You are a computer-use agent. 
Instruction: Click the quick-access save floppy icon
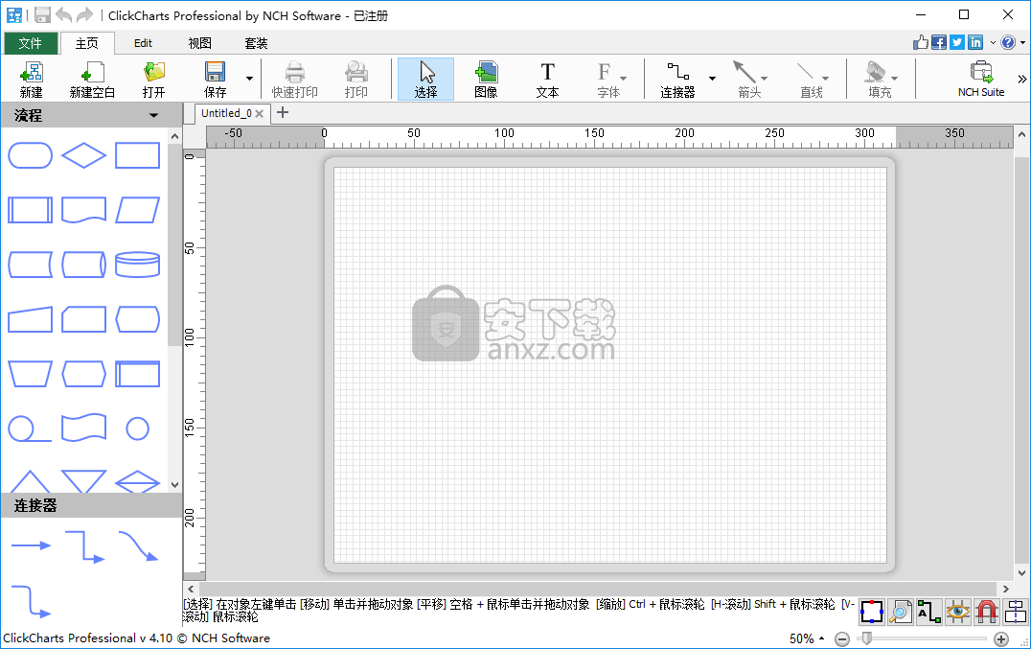coord(42,15)
